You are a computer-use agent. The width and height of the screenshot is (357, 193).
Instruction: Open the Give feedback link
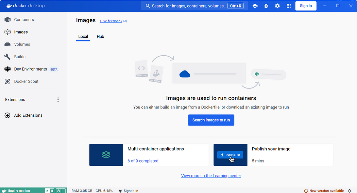(x=111, y=21)
